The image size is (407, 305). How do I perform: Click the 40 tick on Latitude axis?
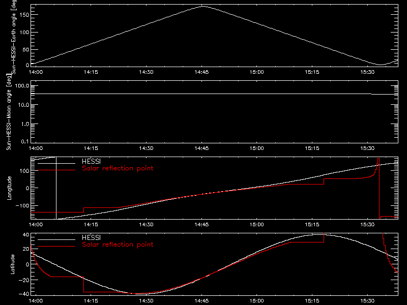coord(26,235)
